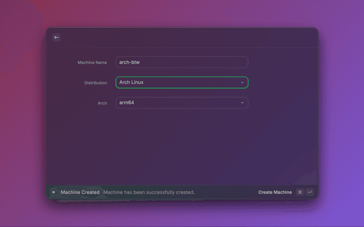Click the Arch field label
Image resolution: width=364 pixels, height=227 pixels.
[x=102, y=103]
